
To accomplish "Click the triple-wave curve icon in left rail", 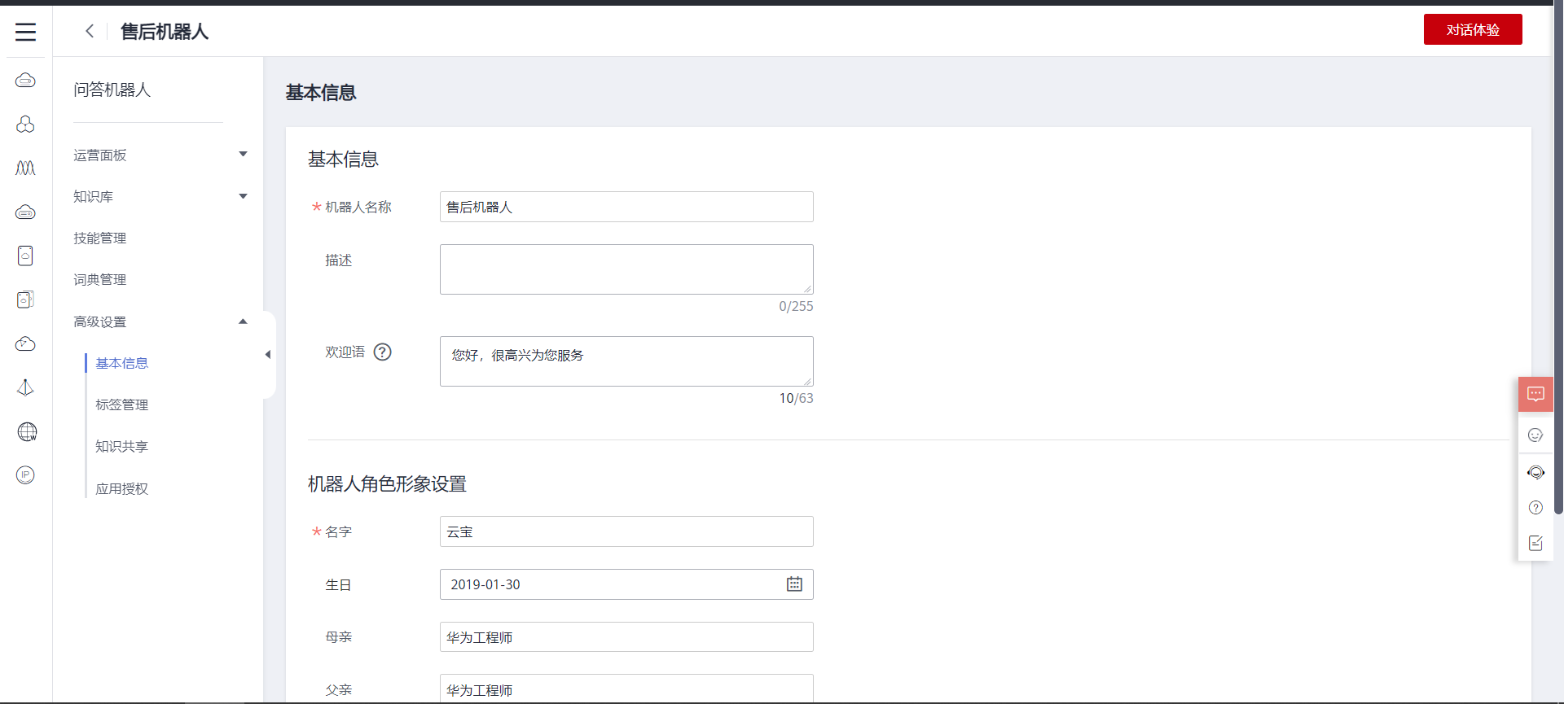I will coord(25,168).
